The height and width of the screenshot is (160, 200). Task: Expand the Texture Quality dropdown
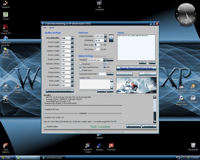coord(72,42)
